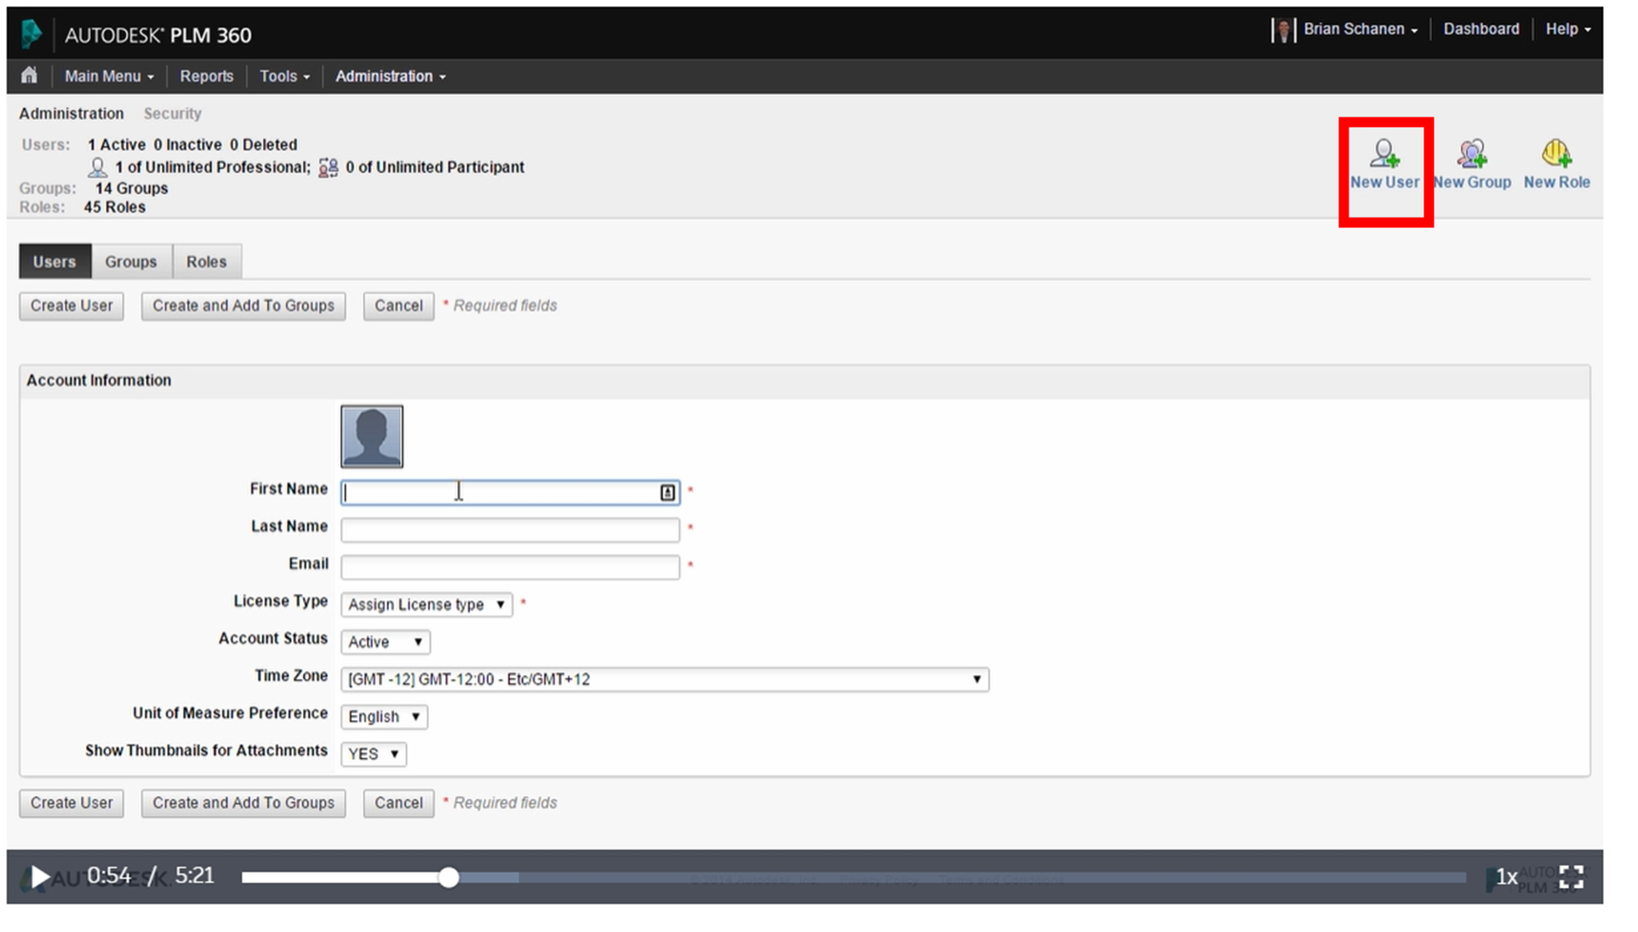Open the Reports menu item
This screenshot has width=1638, height=932.
pyautogui.click(x=206, y=77)
